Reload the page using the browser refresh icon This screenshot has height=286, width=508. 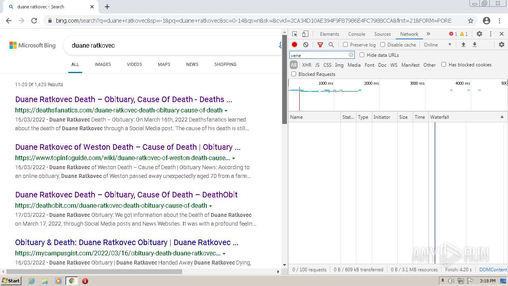[x=34, y=21]
